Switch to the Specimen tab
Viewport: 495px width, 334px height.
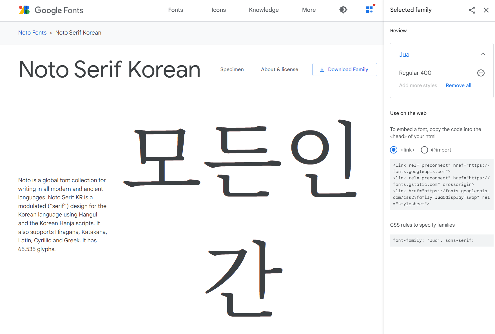[232, 69]
